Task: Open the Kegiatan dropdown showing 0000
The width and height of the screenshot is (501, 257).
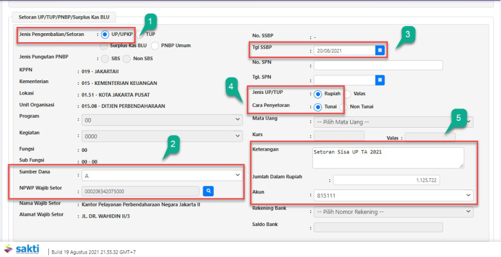Action: tap(161, 136)
